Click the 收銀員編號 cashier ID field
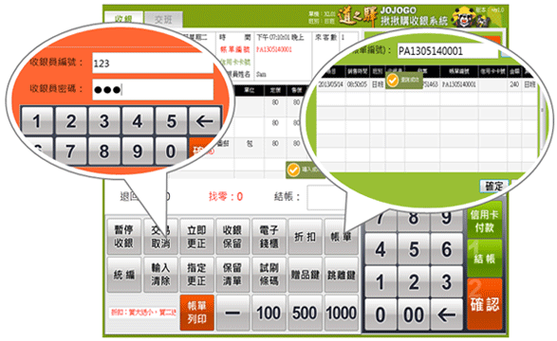The image size is (557, 341). pyautogui.click(x=153, y=63)
